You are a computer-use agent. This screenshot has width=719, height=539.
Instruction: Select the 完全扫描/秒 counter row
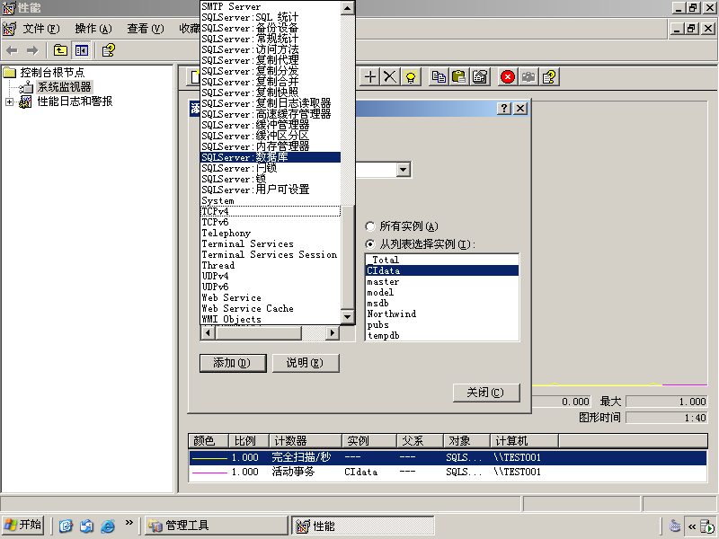pyautogui.click(x=448, y=457)
